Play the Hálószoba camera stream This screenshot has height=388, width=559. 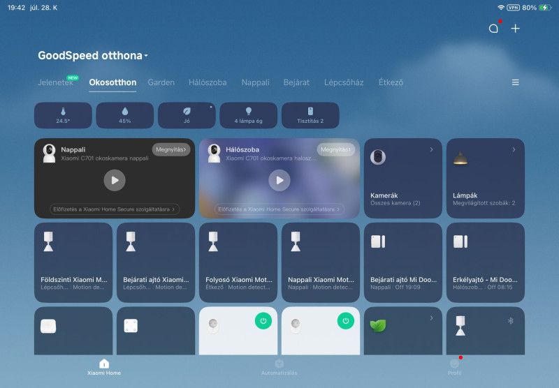click(x=279, y=181)
